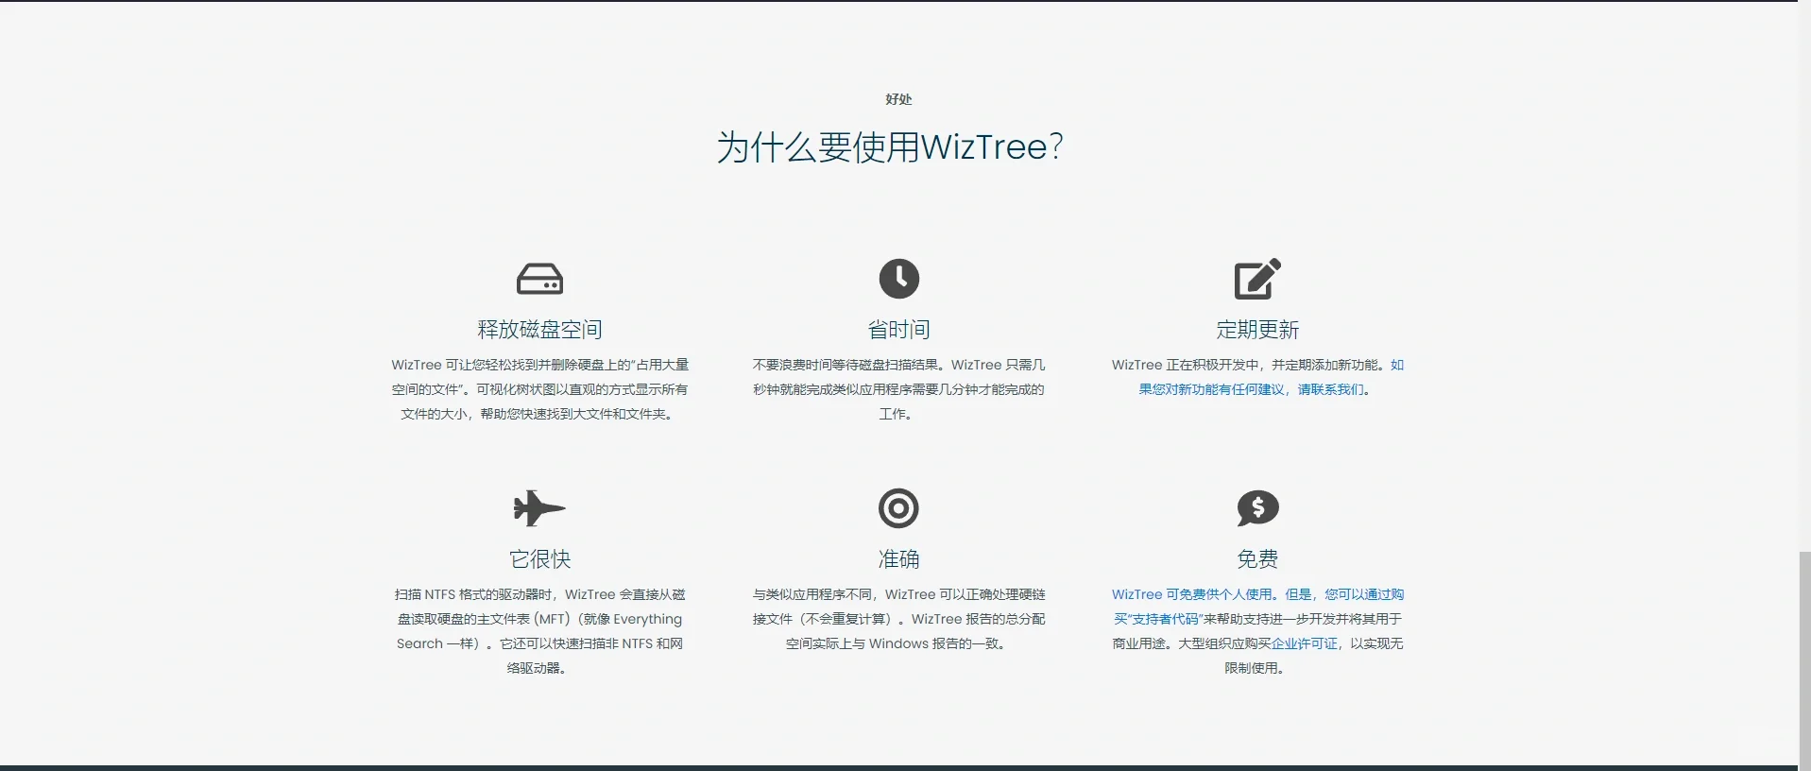Click the paragraph starting WizTree 可让您轻松找到
The image size is (1811, 771).
(x=539, y=389)
